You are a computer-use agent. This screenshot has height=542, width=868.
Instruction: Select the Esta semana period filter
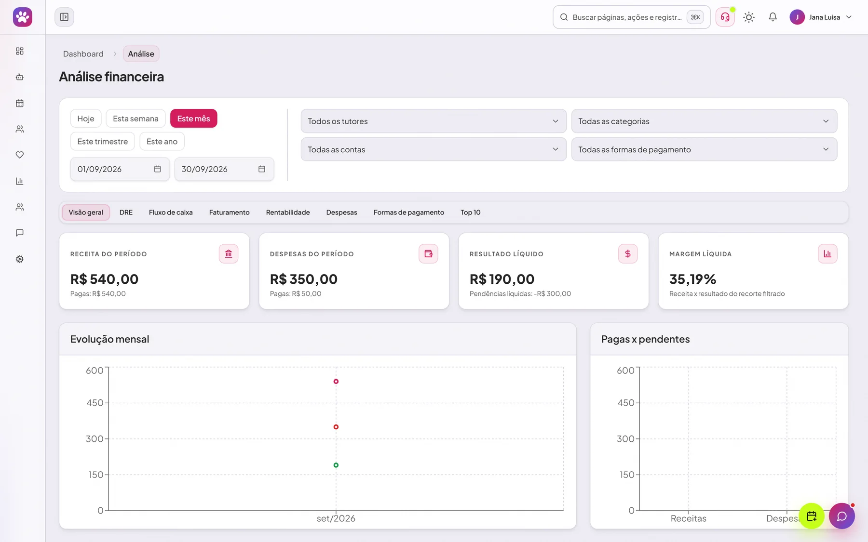136,119
